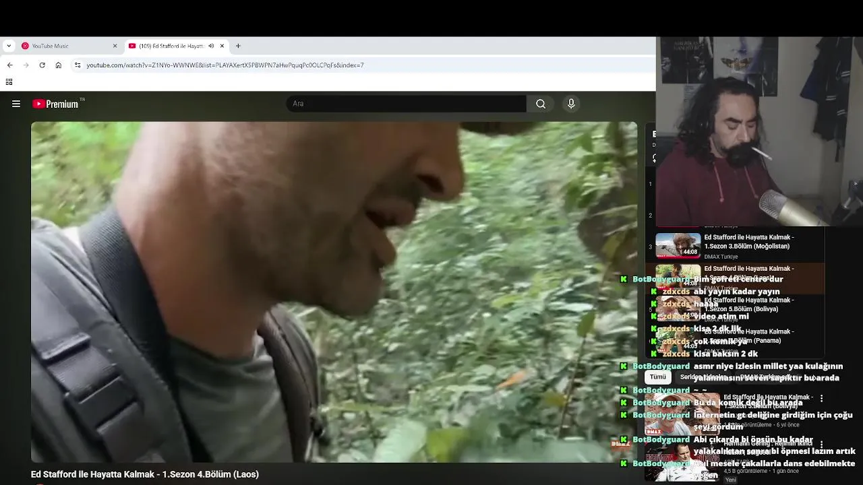The height and width of the screenshot is (485, 863).
Task: Click the magnifier search button
Action: click(x=540, y=104)
